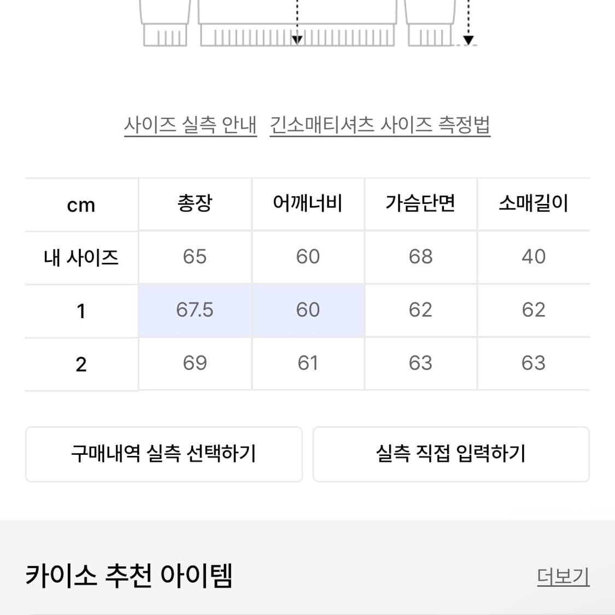
Task: Click the 40 소매길이 value cell
Action: tap(534, 257)
